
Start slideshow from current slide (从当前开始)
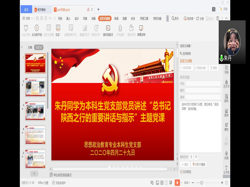[x=37, y=30]
